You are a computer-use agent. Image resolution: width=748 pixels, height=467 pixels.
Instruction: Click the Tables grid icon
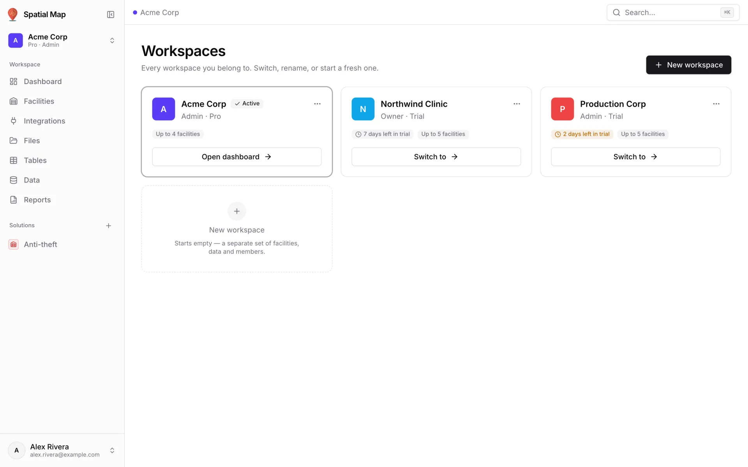tap(14, 160)
